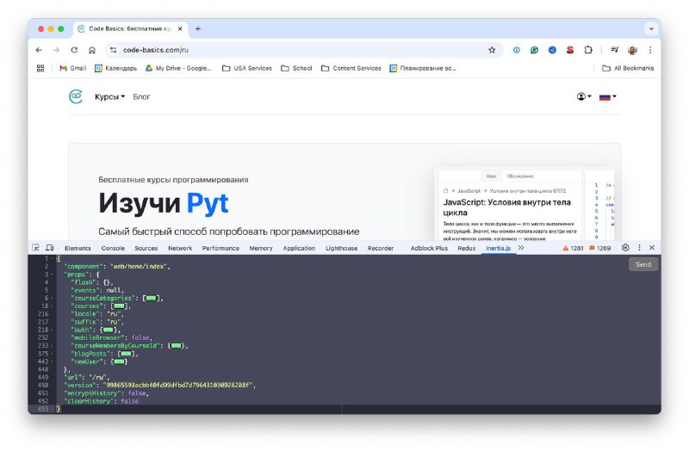Open DevTools customize three-dot menu
This screenshot has width=689, height=451.
639,248
